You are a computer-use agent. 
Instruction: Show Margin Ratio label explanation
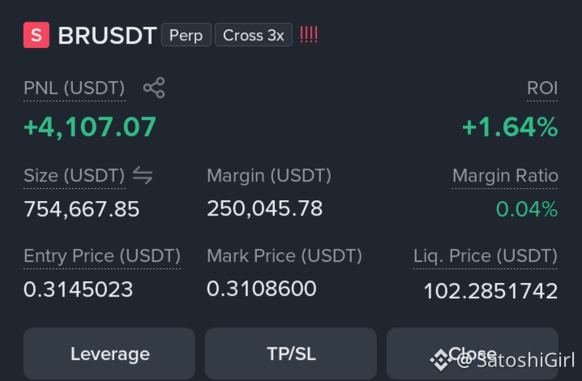pyautogui.click(x=505, y=176)
